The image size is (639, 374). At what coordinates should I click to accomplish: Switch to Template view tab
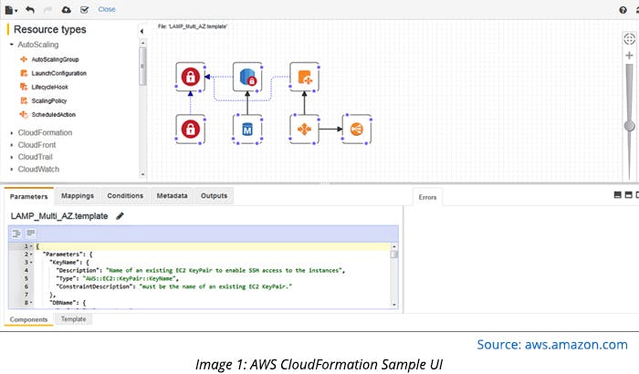(x=73, y=319)
